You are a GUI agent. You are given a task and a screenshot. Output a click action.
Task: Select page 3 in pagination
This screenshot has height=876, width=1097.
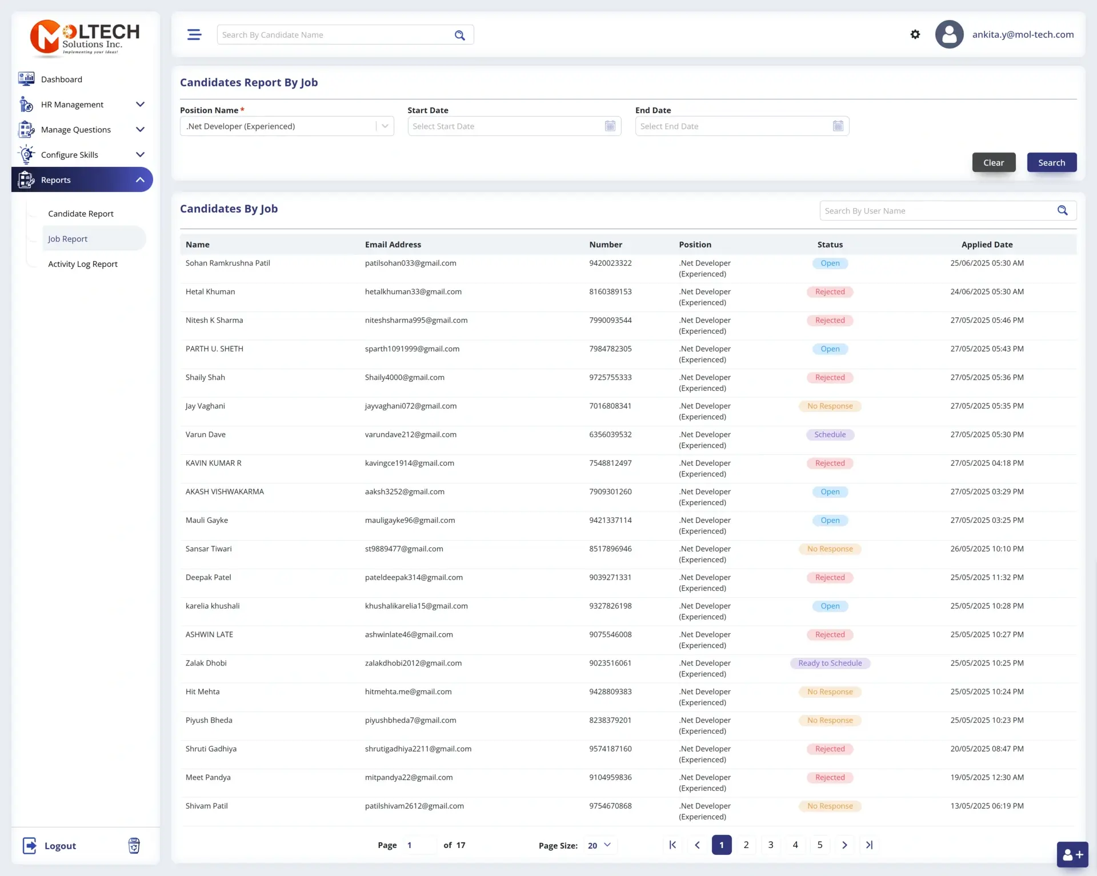click(771, 845)
